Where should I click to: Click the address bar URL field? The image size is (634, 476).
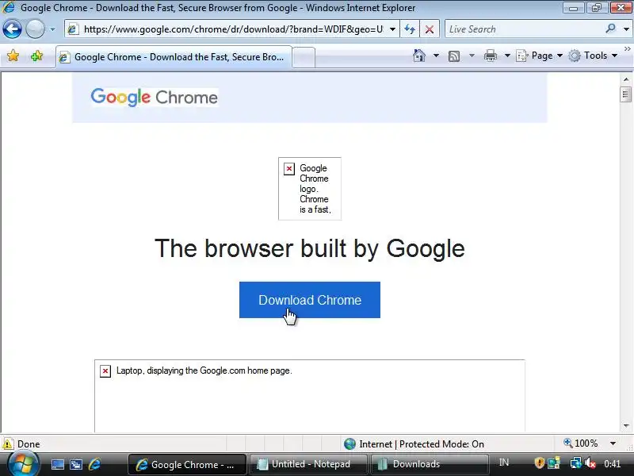233,29
